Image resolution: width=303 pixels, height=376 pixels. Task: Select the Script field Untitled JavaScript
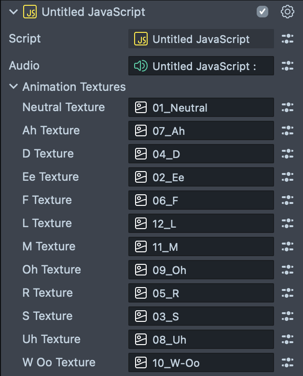pos(201,39)
